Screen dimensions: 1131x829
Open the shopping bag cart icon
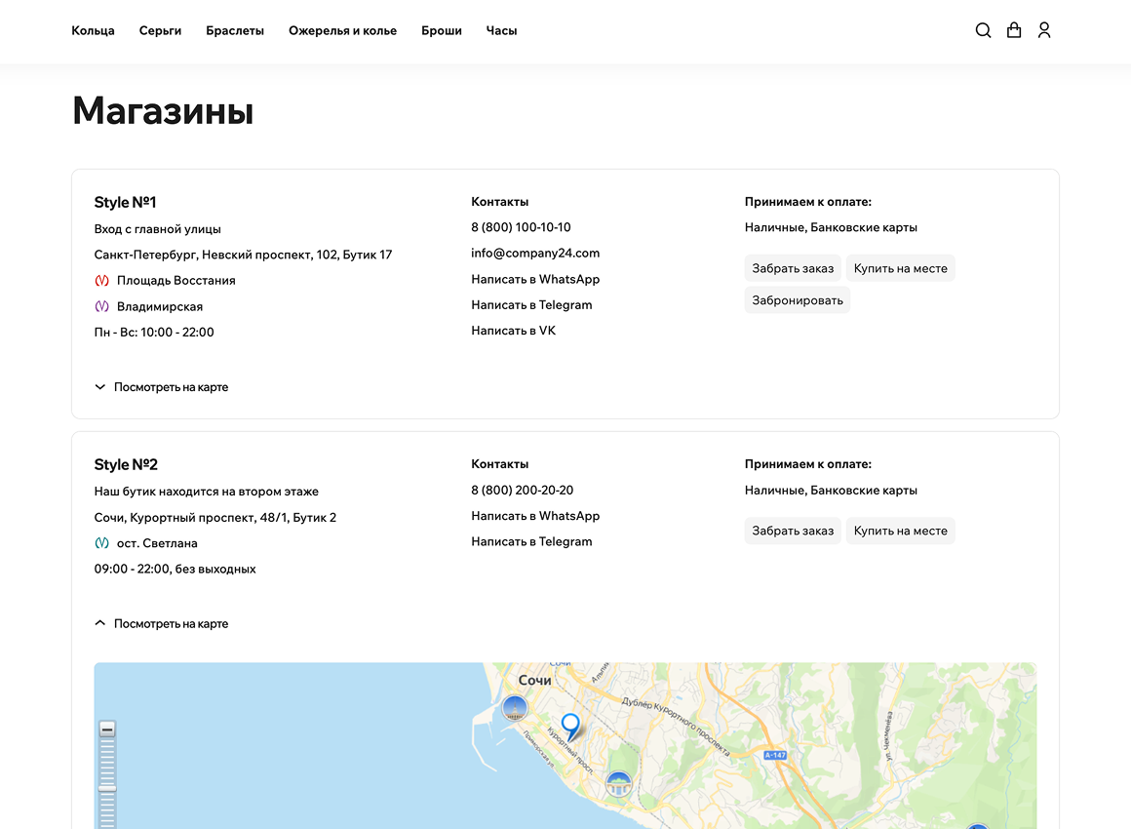tap(1014, 30)
